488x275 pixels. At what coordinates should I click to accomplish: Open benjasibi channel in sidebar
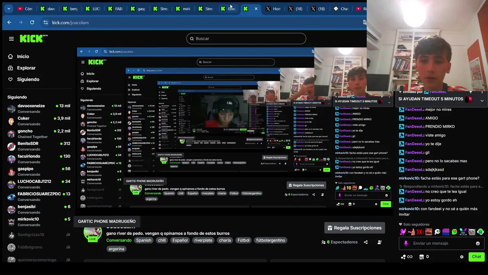pos(39,209)
